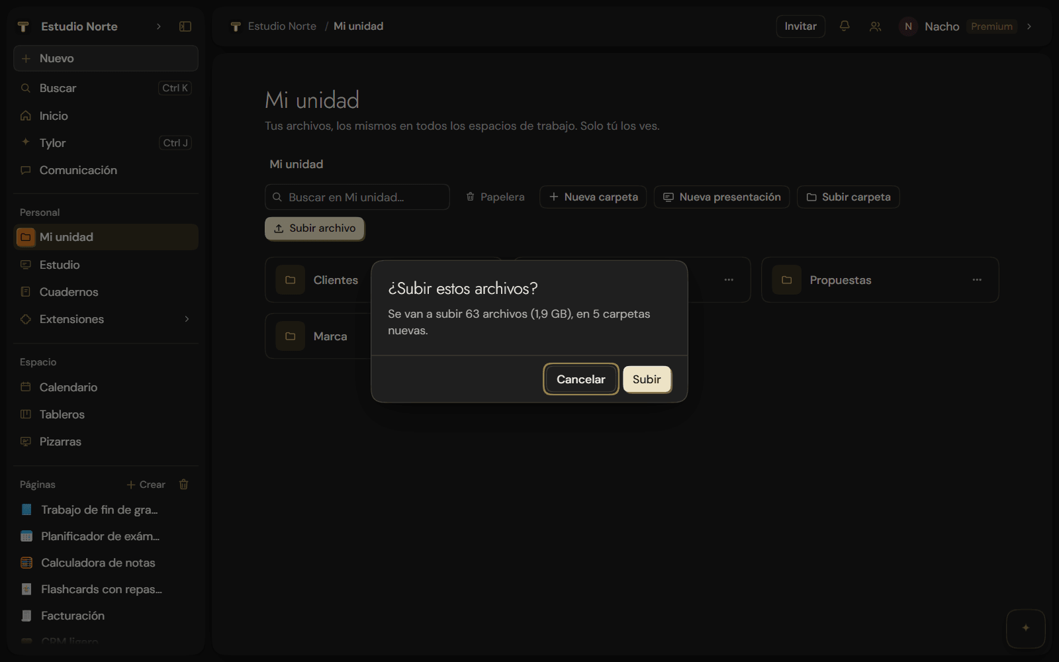1059x662 pixels.
Task: Open the trash icon beside Crear
Action: pos(184,485)
